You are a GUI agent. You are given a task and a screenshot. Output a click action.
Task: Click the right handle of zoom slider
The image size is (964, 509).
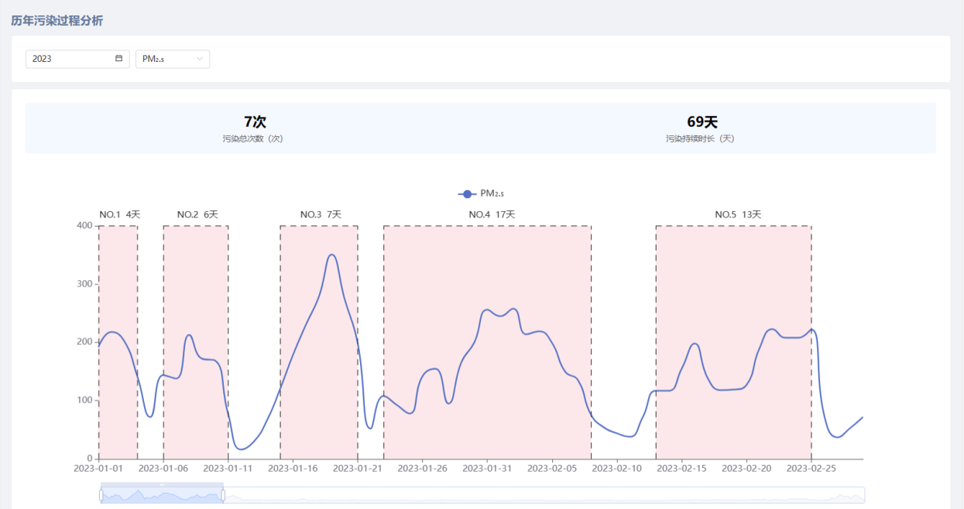223,495
